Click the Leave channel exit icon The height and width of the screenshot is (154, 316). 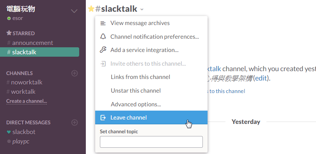103,118
